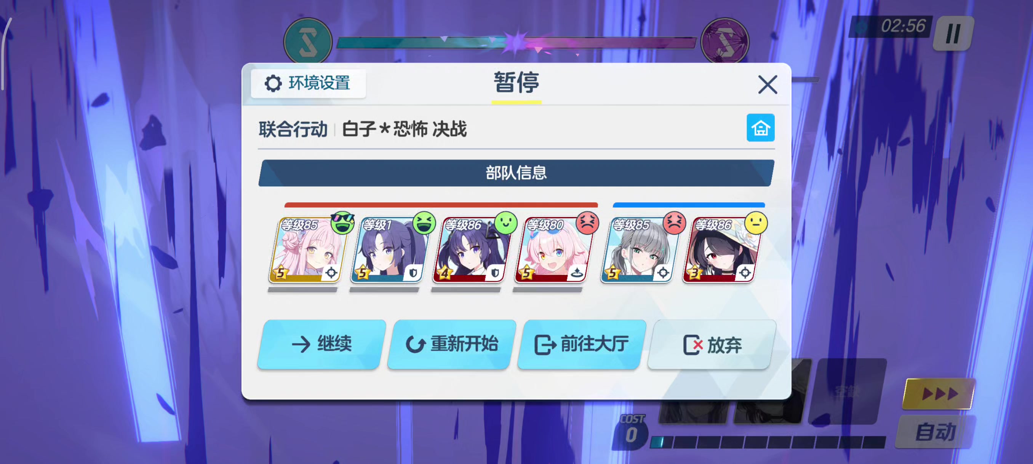Give up battle with 放弃 button

pyautogui.click(x=712, y=344)
